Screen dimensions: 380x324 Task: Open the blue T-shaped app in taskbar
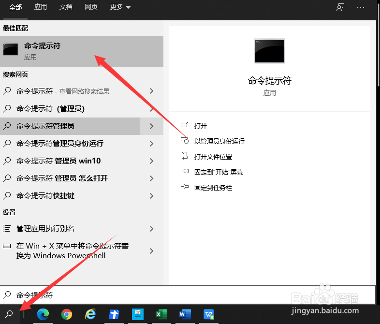pyautogui.click(x=114, y=314)
